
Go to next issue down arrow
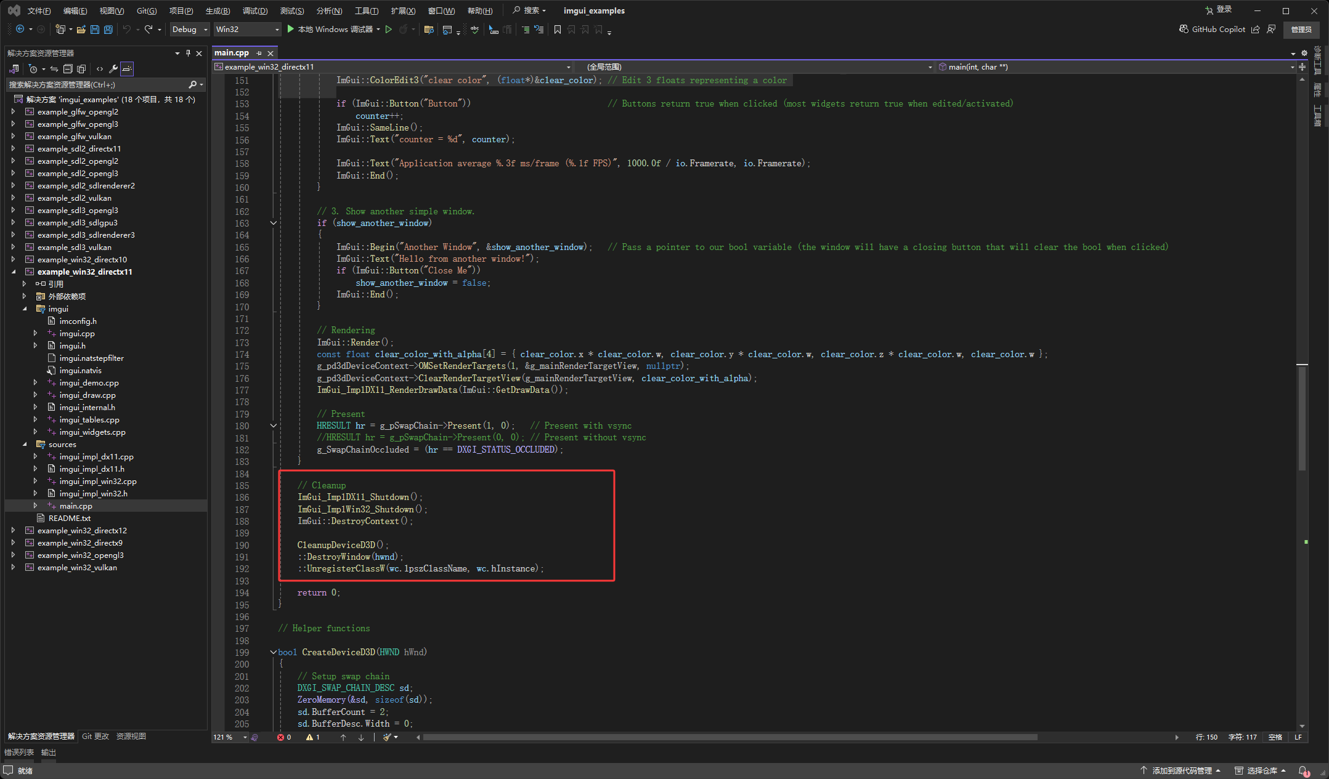click(x=361, y=737)
